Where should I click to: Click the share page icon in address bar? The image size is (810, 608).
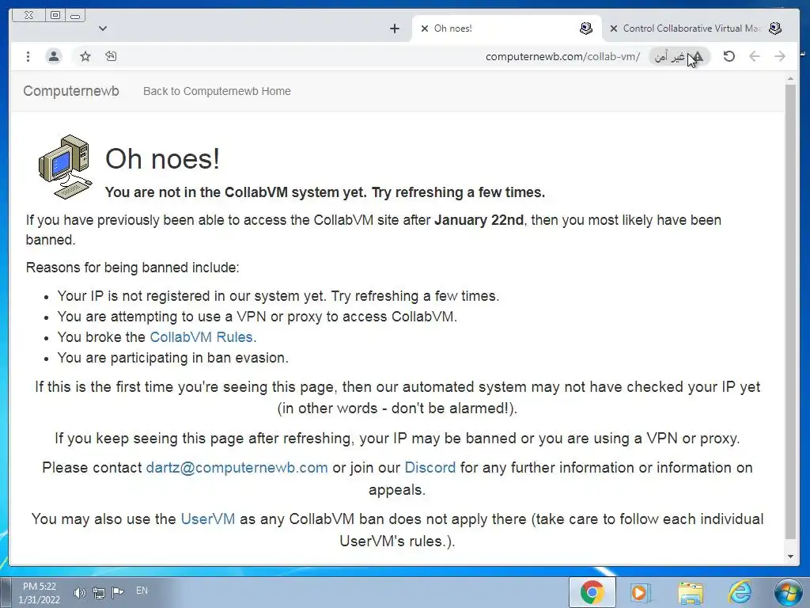point(111,56)
